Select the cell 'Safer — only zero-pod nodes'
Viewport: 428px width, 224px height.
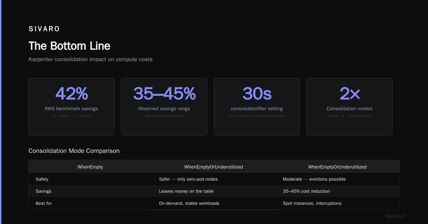[188, 179]
